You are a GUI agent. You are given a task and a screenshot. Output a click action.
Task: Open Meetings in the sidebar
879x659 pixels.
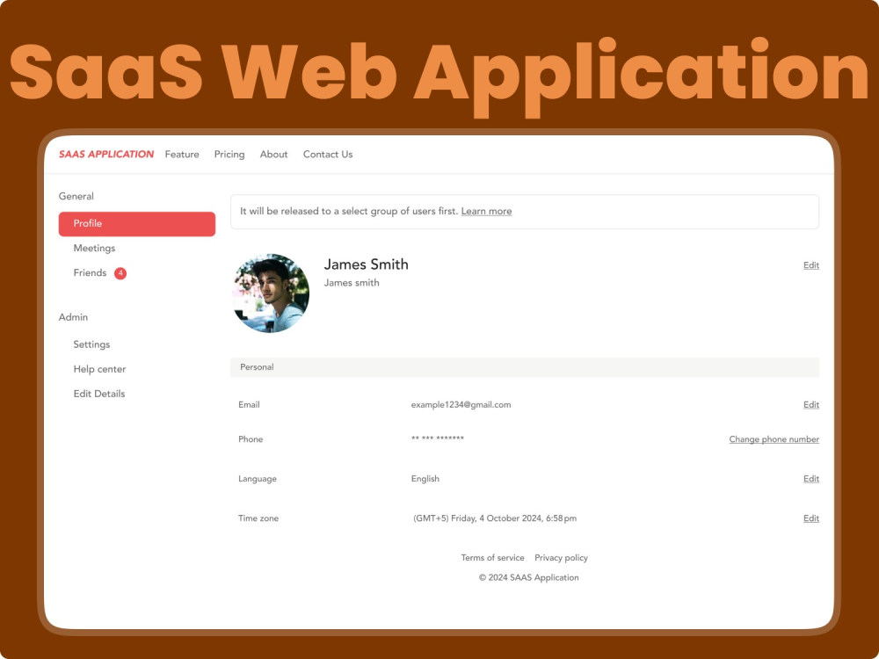(x=94, y=249)
